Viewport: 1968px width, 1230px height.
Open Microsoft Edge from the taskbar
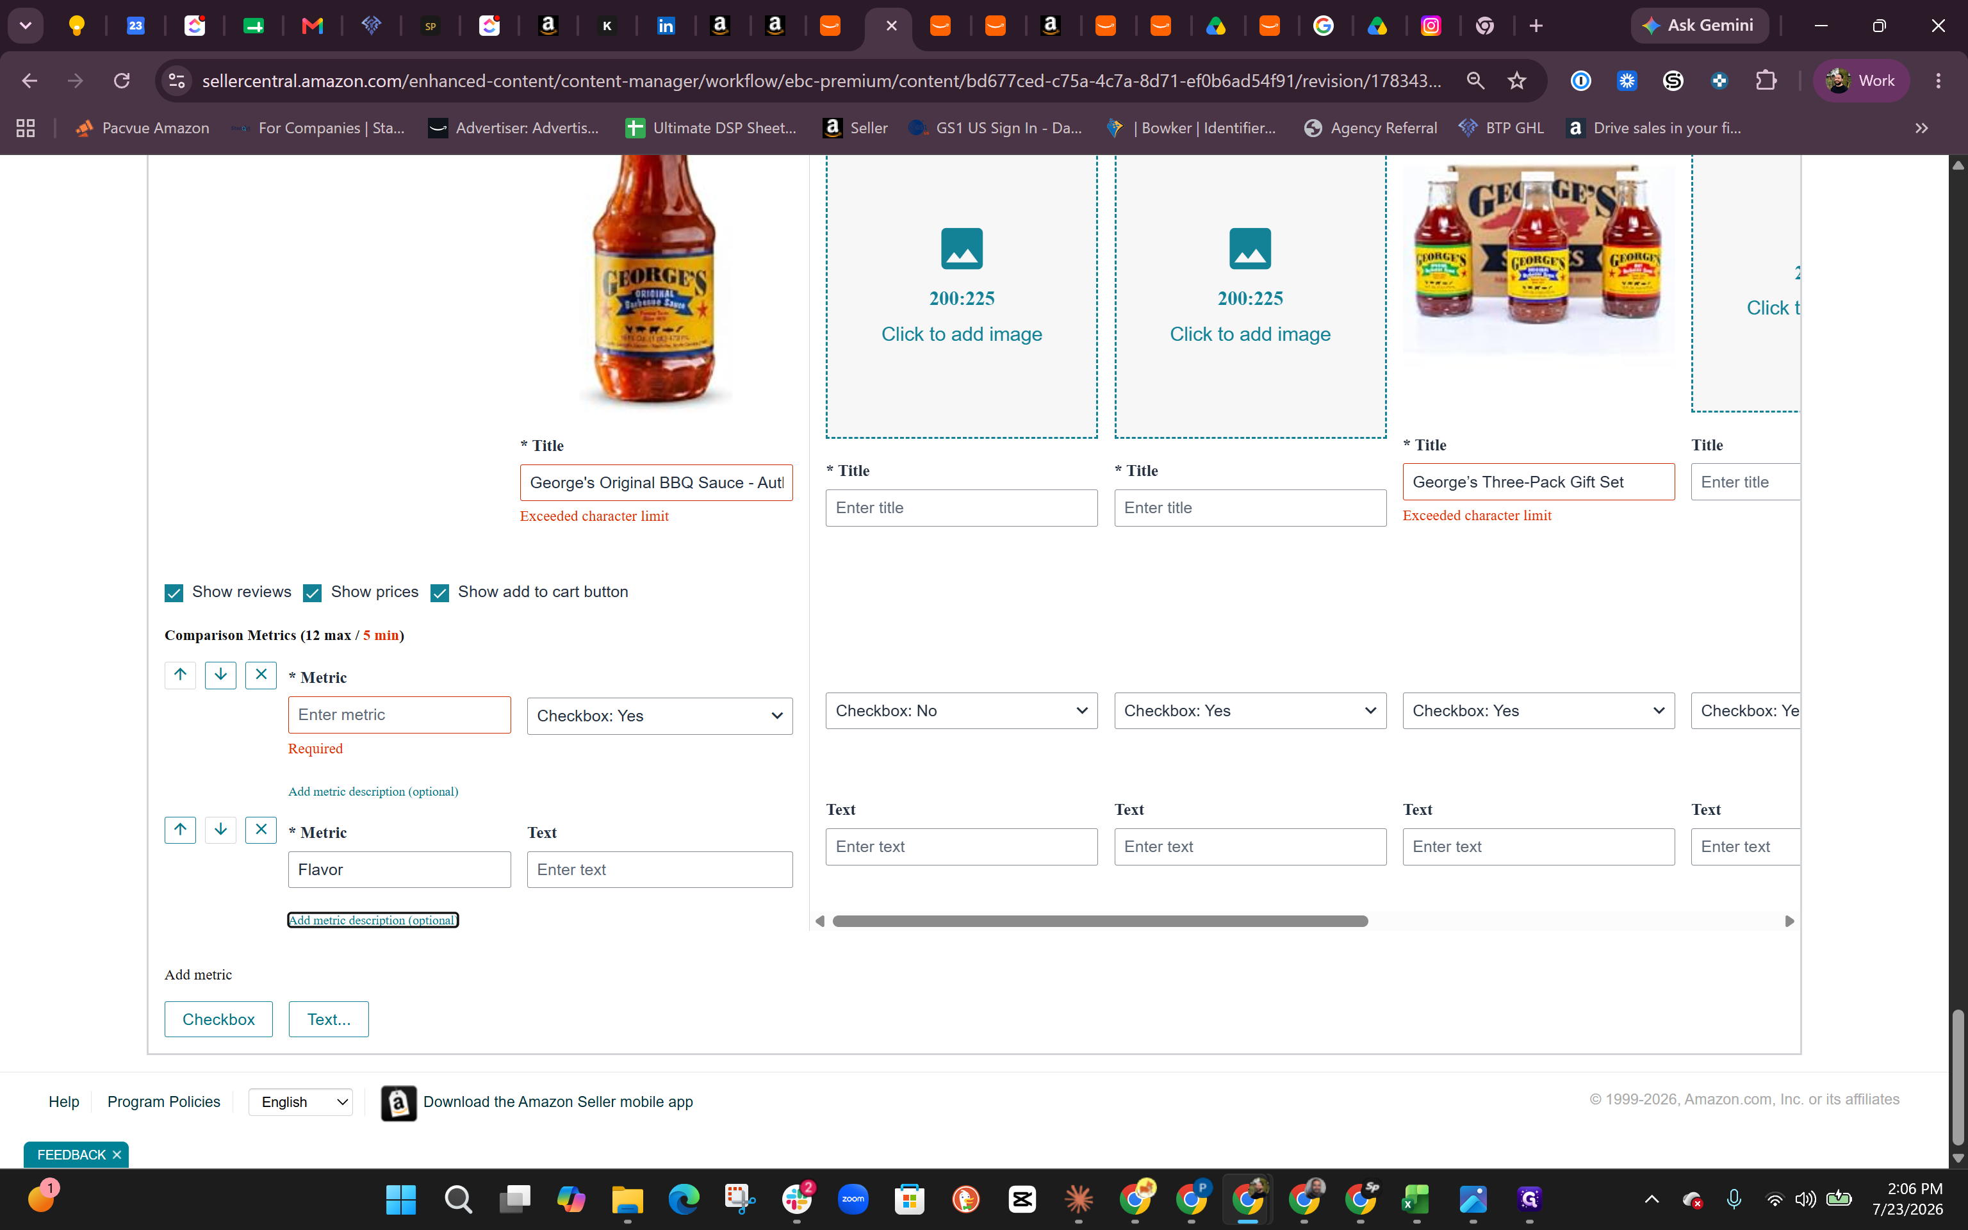point(684,1199)
